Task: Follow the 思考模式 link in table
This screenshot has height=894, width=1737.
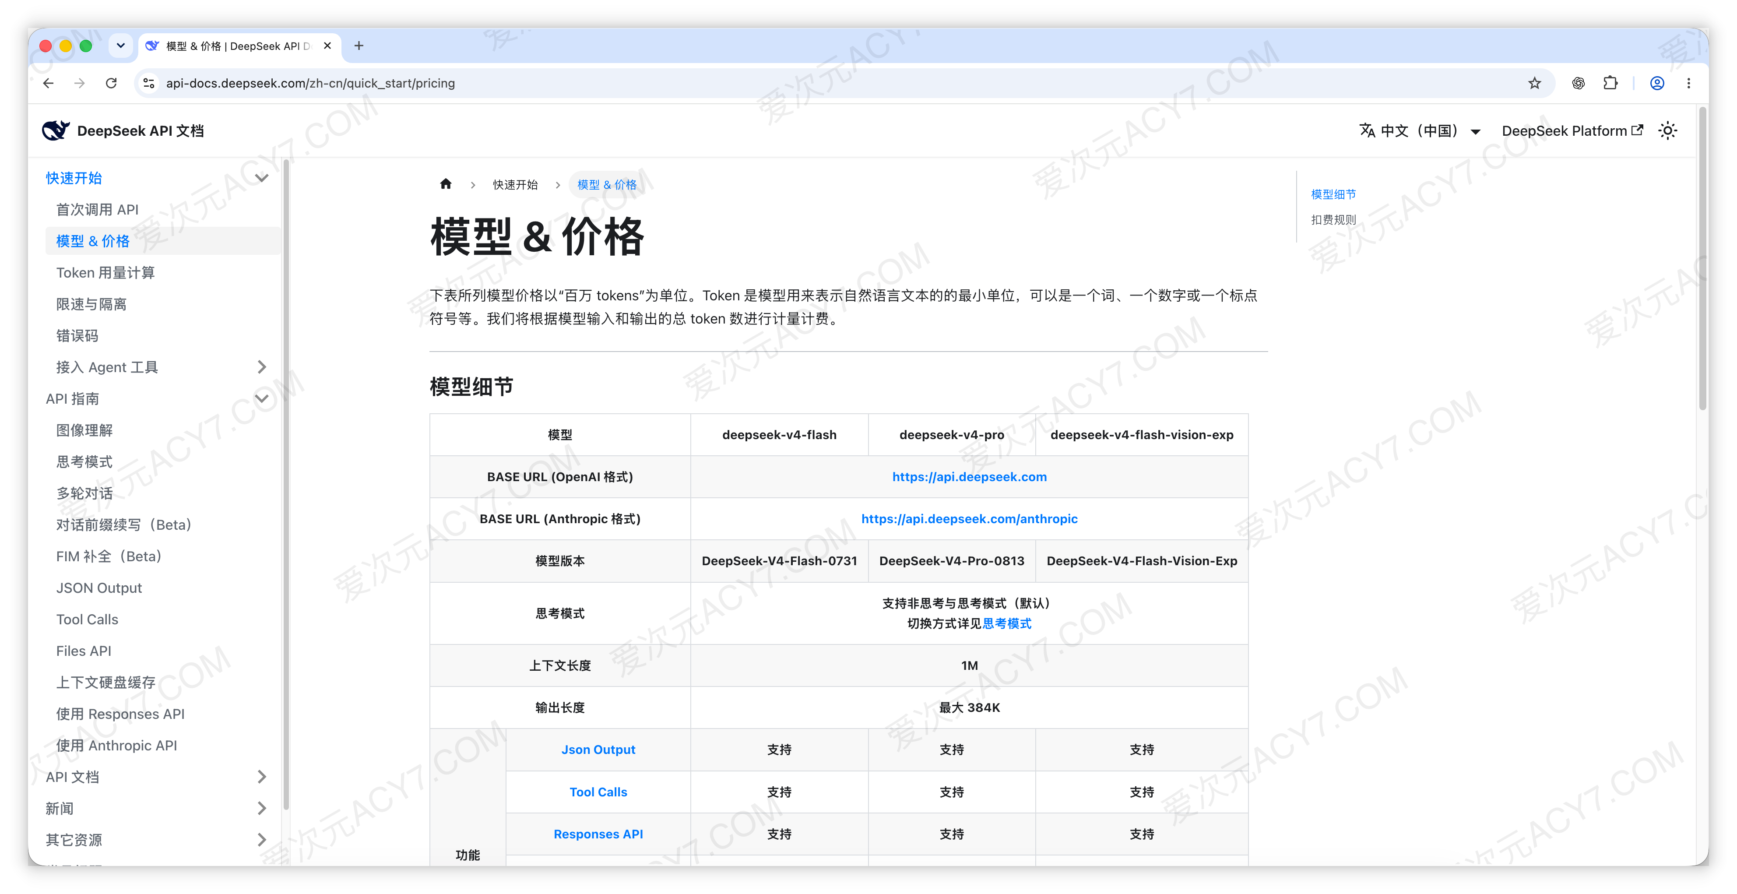Action: 1007,623
